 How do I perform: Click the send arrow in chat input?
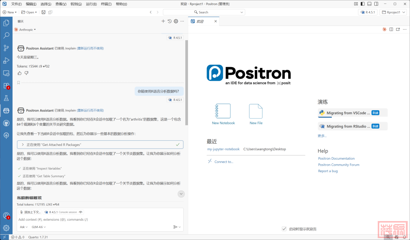[175, 227]
